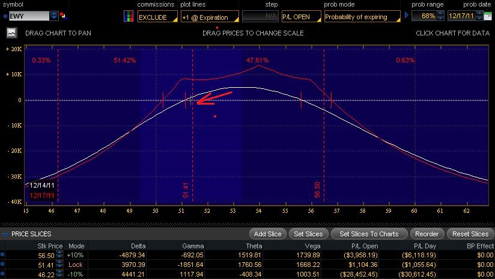Open the EWY symbol dropdown arrow
The height and width of the screenshot is (279, 495).
(x=54, y=16)
